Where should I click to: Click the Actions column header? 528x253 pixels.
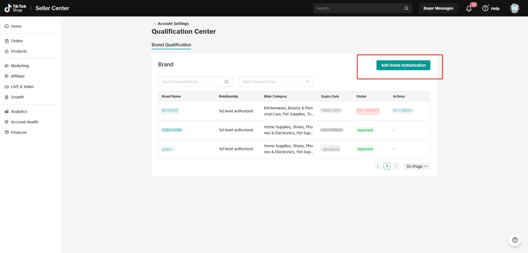click(399, 96)
